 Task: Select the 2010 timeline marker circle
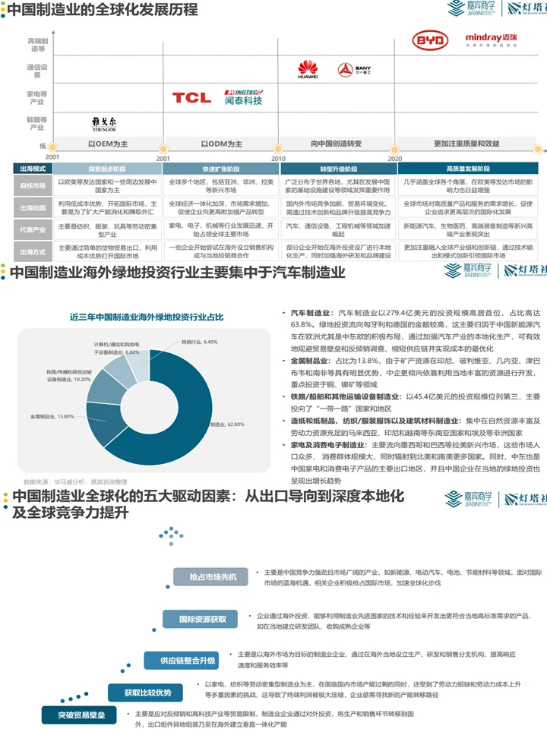[278, 150]
